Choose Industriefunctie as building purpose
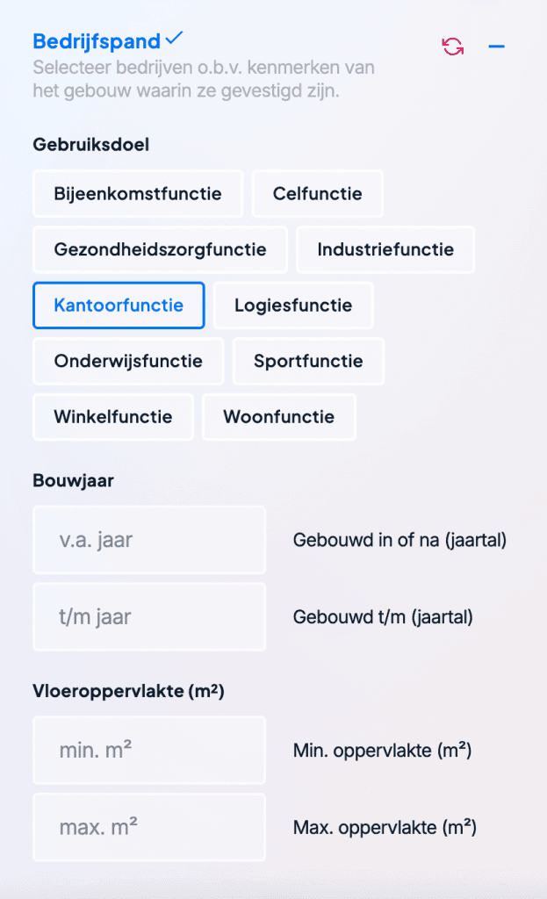 [385, 250]
